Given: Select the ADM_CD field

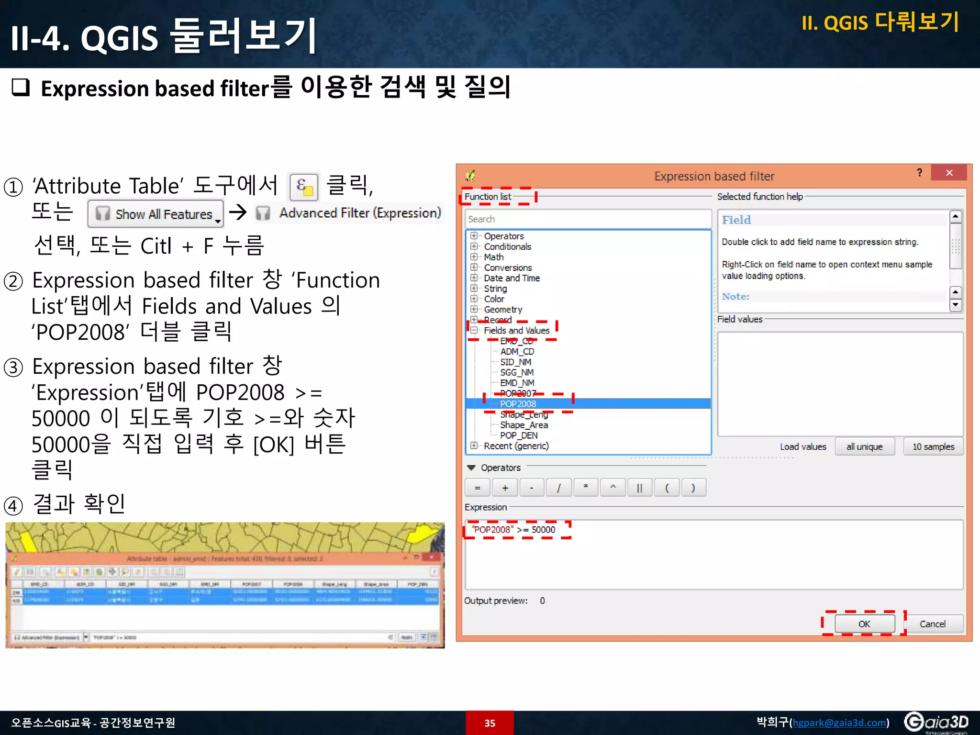Looking at the screenshot, I should [517, 352].
